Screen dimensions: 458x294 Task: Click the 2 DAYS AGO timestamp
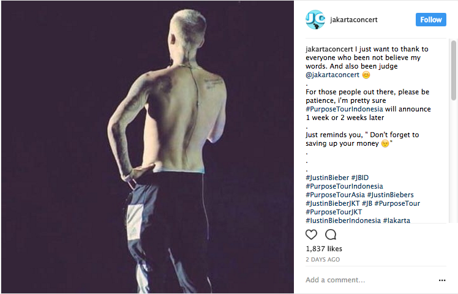(x=323, y=260)
